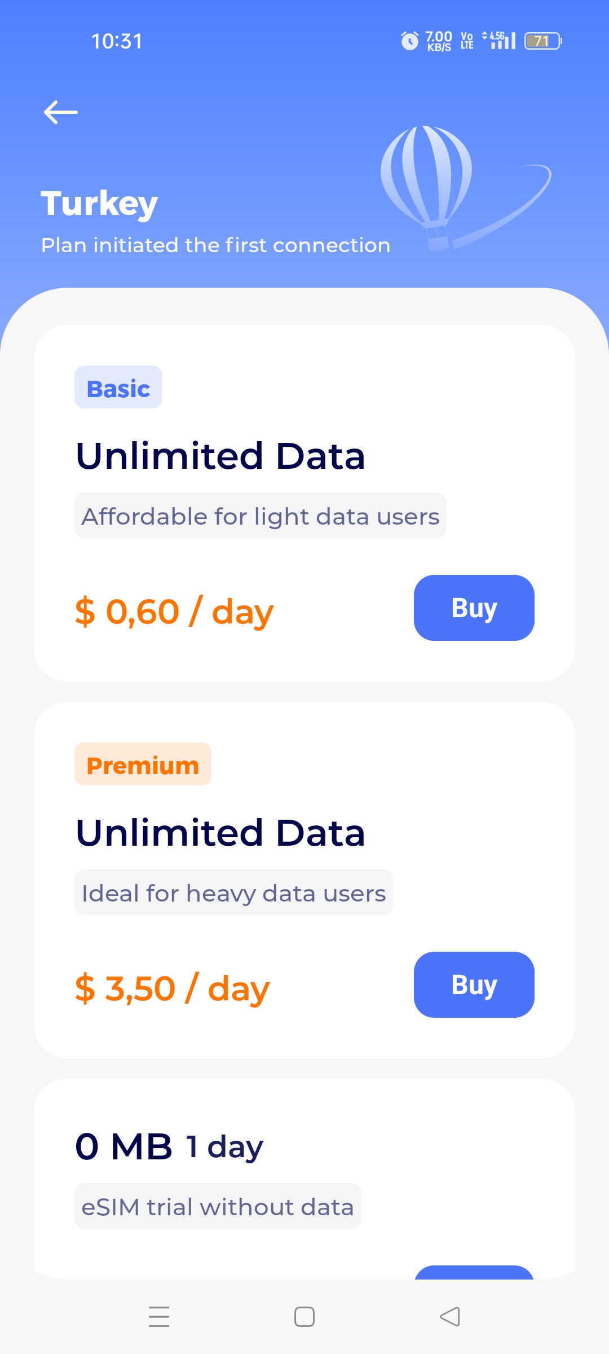This screenshot has height=1354, width=609.
Task: Buy the Premium unlimited data plan
Action: click(x=474, y=984)
